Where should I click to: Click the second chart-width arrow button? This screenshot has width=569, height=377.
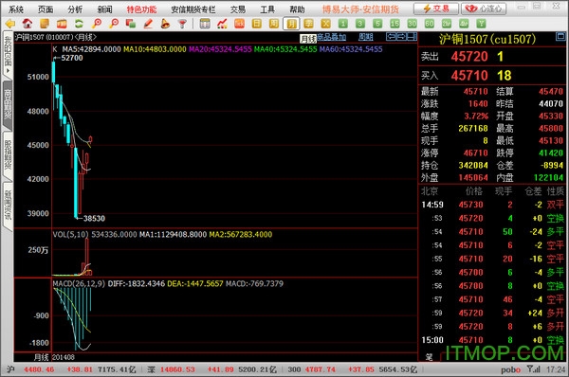click(401, 36)
